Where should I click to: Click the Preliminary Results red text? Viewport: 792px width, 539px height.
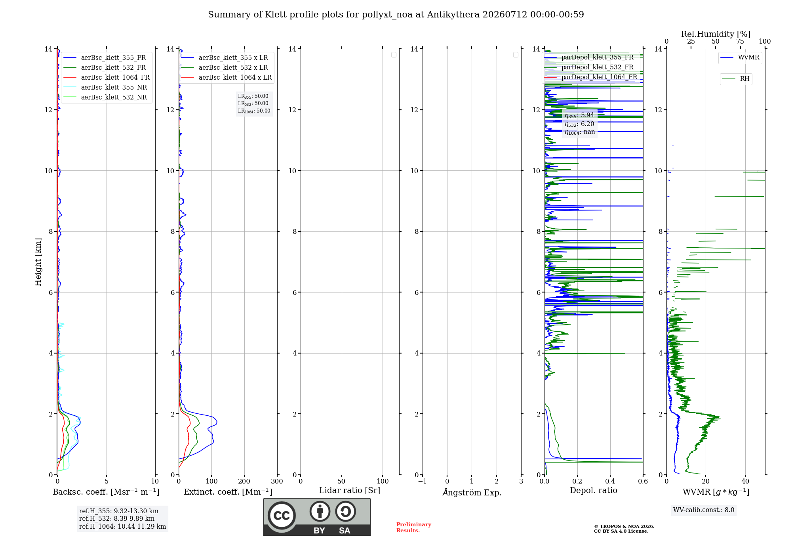(x=413, y=528)
